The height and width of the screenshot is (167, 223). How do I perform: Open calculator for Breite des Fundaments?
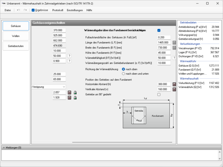pos(174,48)
